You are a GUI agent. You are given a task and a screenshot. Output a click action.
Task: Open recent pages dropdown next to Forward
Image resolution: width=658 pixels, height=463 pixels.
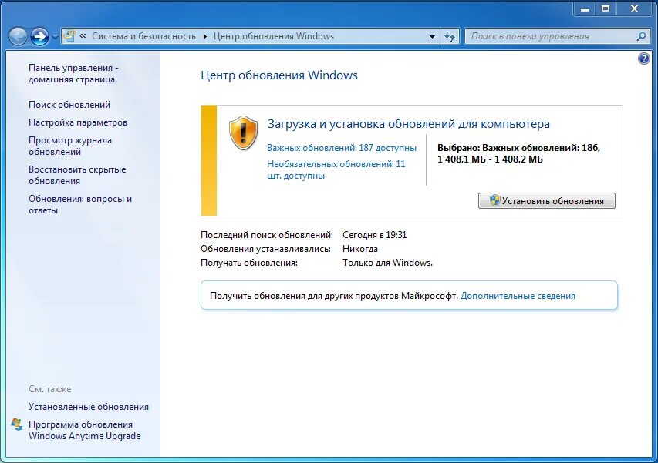[55, 37]
